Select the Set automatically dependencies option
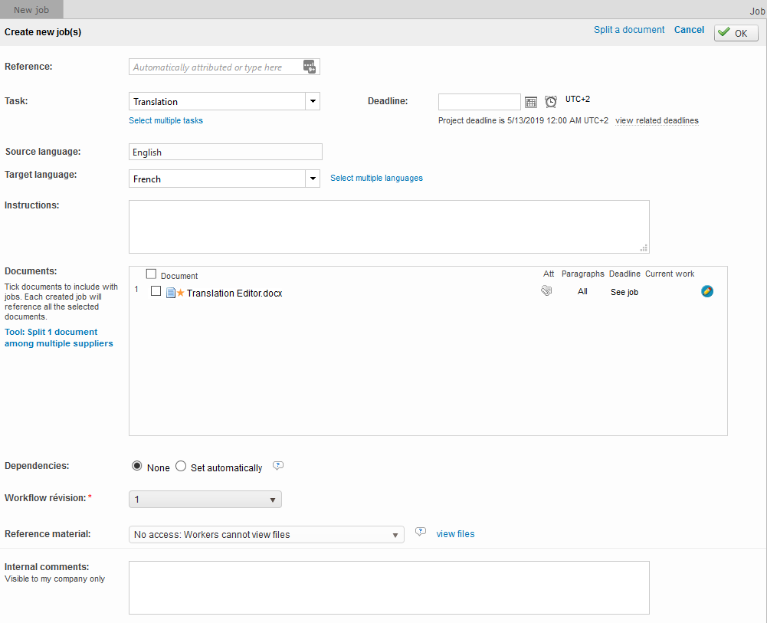The image size is (767, 623). tap(182, 467)
